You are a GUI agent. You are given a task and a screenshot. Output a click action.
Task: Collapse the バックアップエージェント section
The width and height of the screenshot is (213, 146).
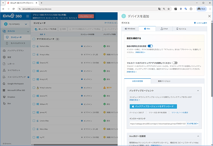(198, 91)
